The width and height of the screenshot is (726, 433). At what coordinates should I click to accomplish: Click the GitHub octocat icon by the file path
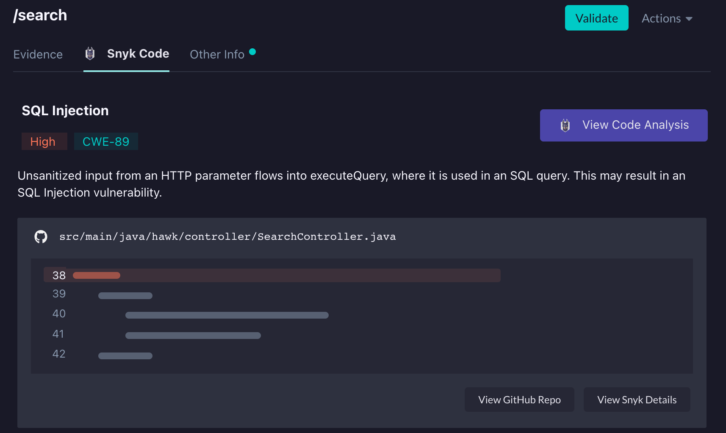pyautogui.click(x=41, y=236)
